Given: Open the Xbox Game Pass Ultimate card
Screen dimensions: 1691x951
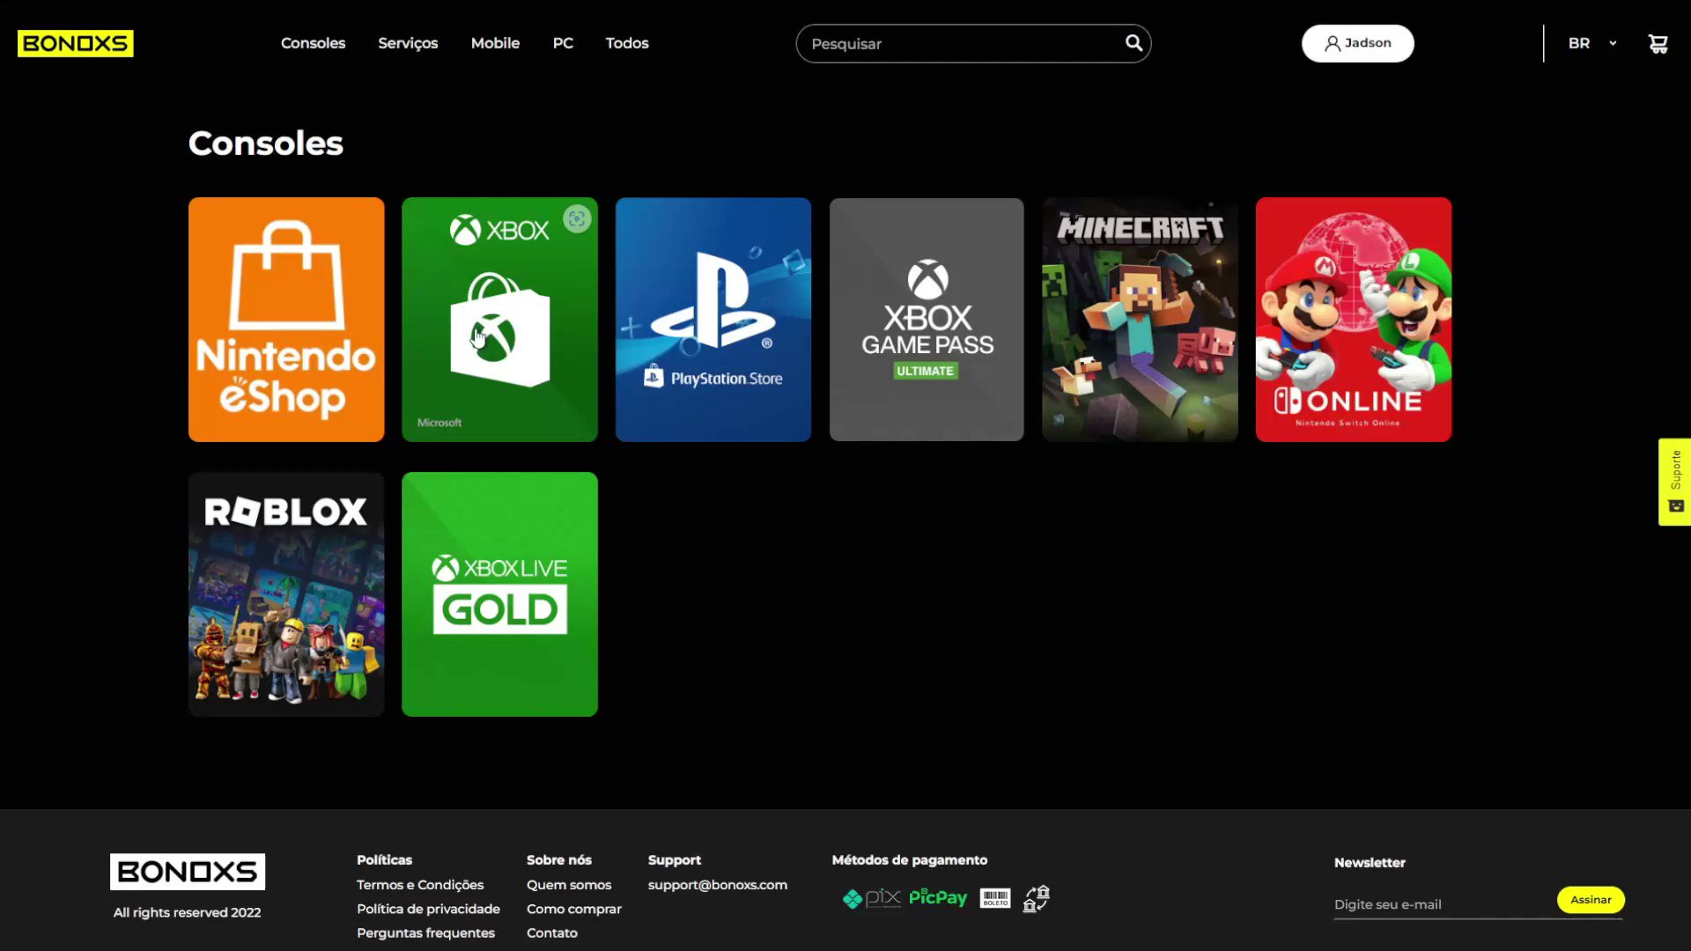Looking at the screenshot, I should [x=927, y=320].
